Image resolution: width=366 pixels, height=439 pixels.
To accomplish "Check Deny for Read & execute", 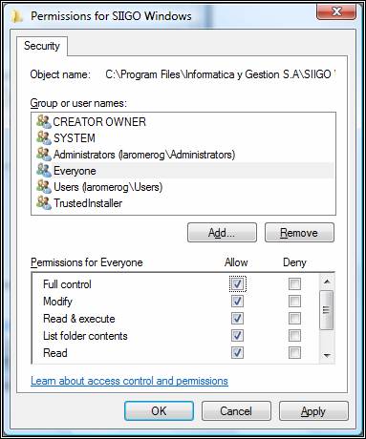I will coord(294,318).
